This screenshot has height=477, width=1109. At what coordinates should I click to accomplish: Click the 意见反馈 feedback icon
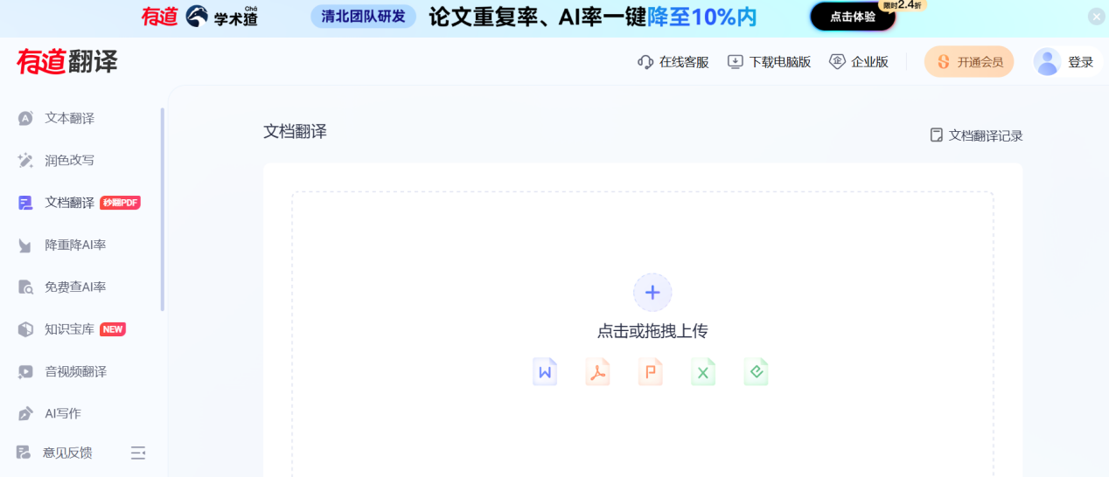pos(24,453)
